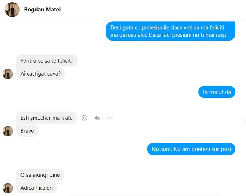The height and width of the screenshot is (196, 246).
Task: Click the "Esti șmecher ma frate" bubble
Action: (x=47, y=118)
